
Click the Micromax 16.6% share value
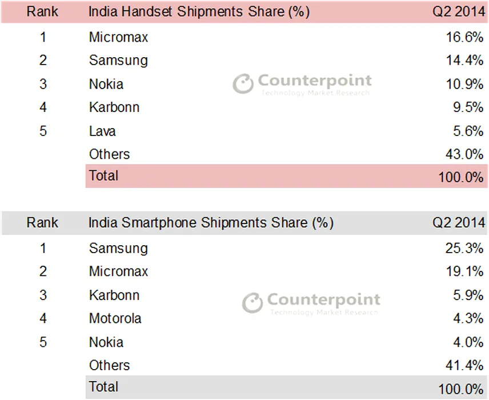pyautogui.click(x=465, y=37)
